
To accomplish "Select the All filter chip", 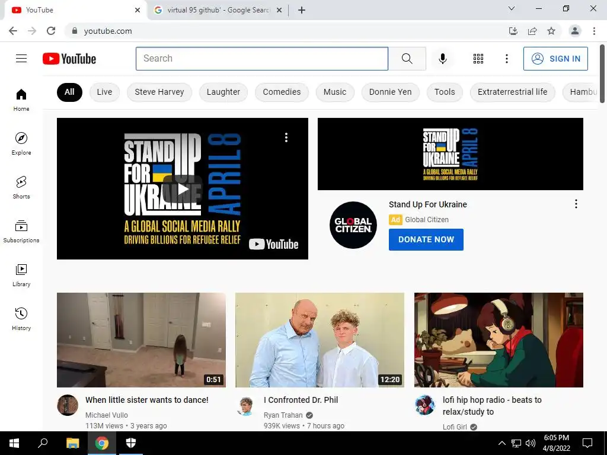I will [69, 92].
